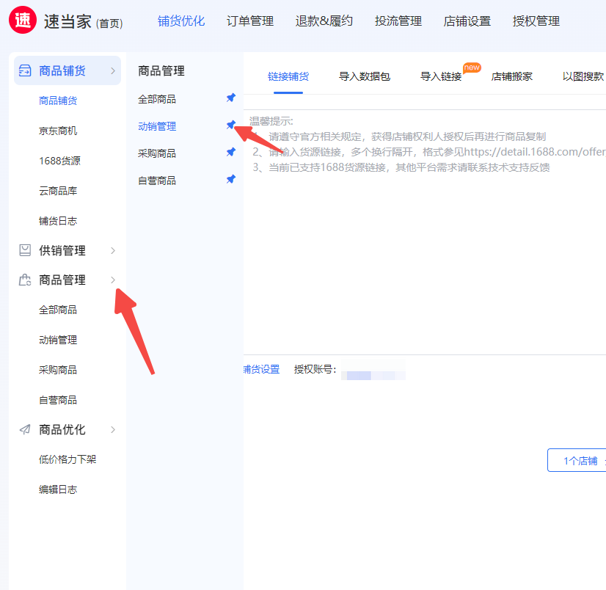Screen dimensions: 606x590
Task: Open the 投流管理 top menu
Action: coord(398,21)
